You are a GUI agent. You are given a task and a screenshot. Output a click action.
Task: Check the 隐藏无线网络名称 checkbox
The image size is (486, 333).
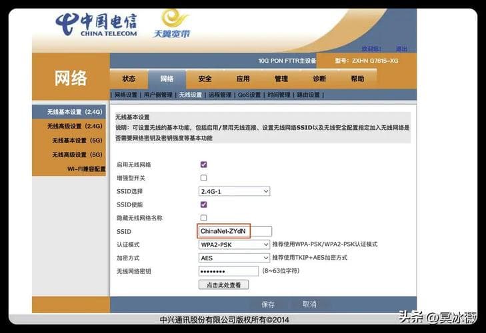pyautogui.click(x=203, y=218)
